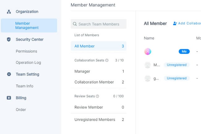The image size is (201, 134).
Task: Click the grey avatar of member M...
Action: (148, 65)
